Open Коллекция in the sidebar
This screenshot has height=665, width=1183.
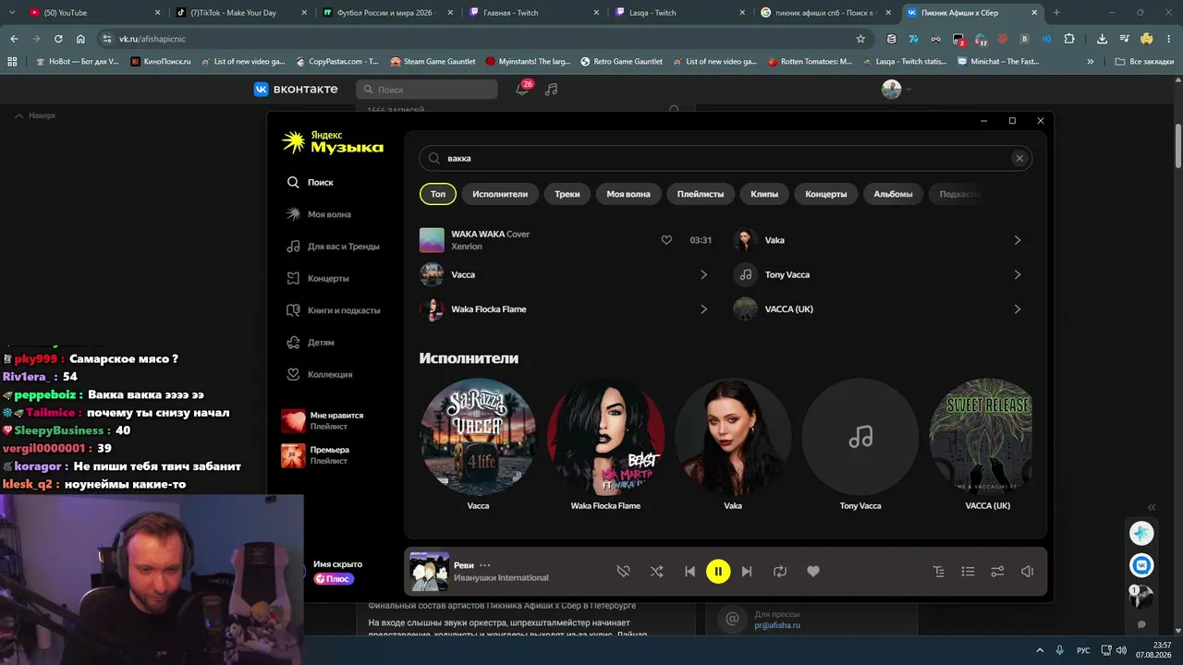pyautogui.click(x=320, y=374)
